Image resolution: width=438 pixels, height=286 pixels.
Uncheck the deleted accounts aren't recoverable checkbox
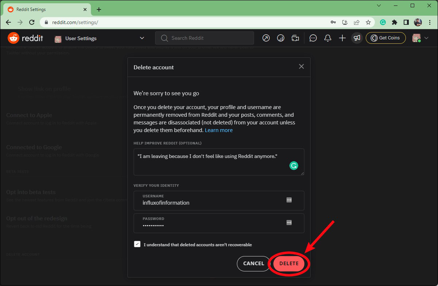(137, 244)
